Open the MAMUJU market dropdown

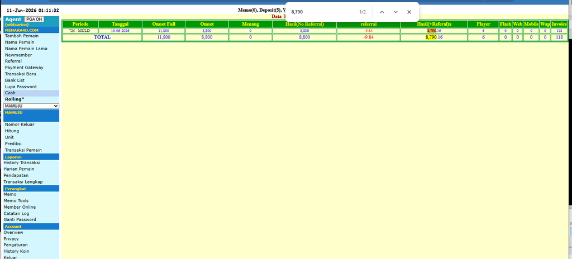point(31,106)
